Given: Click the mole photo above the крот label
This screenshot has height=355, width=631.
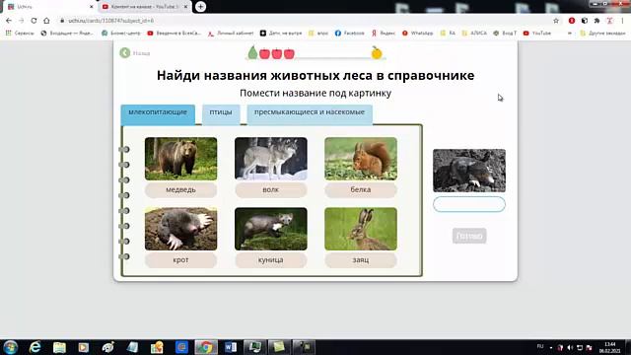Looking at the screenshot, I should 180,229.
